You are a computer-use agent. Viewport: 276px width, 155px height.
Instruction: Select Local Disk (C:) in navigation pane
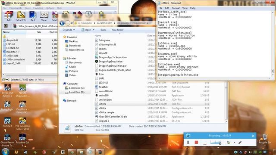75,88
